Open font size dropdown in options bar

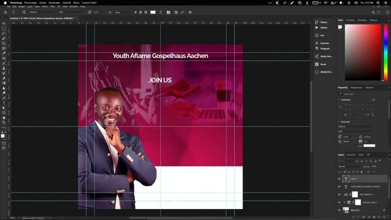click(x=99, y=12)
